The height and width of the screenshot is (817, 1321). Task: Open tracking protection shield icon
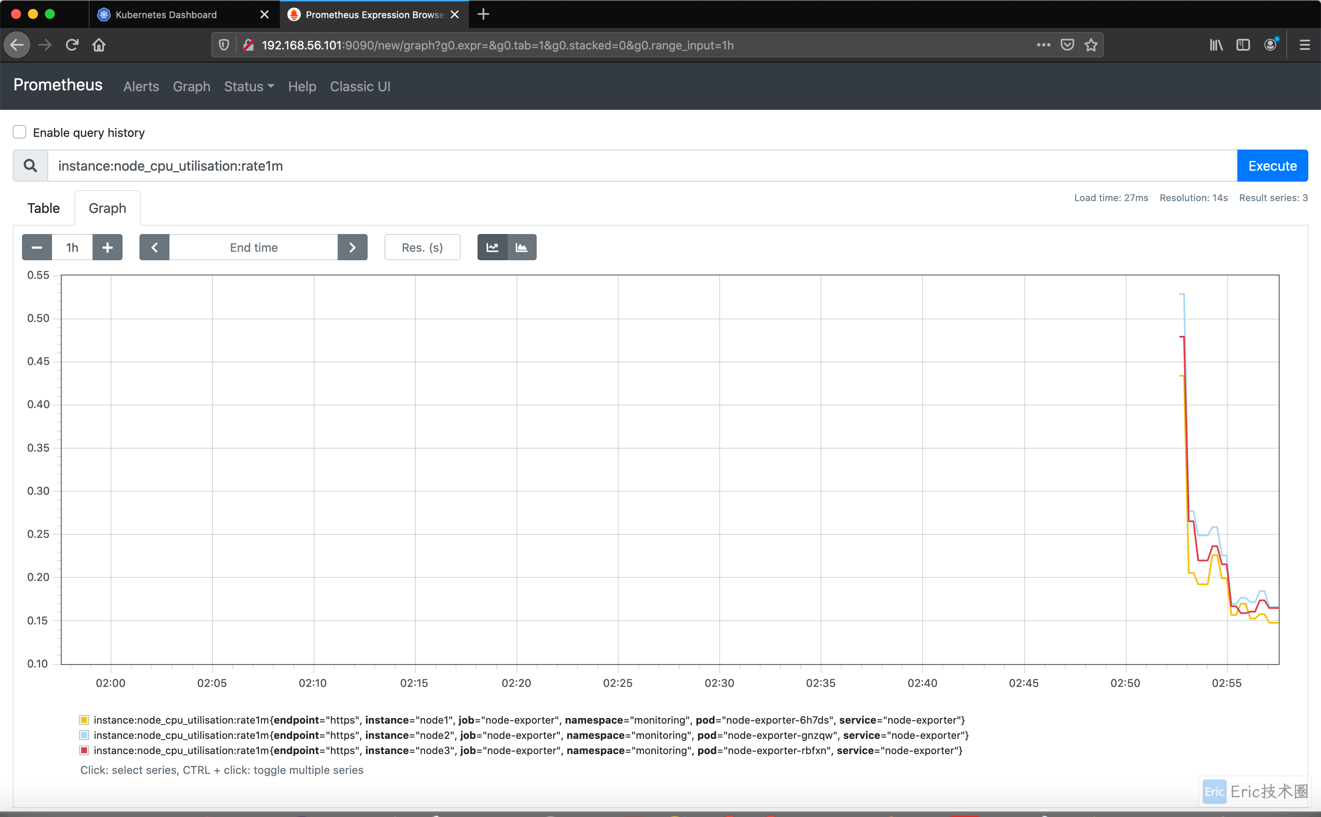coord(224,45)
